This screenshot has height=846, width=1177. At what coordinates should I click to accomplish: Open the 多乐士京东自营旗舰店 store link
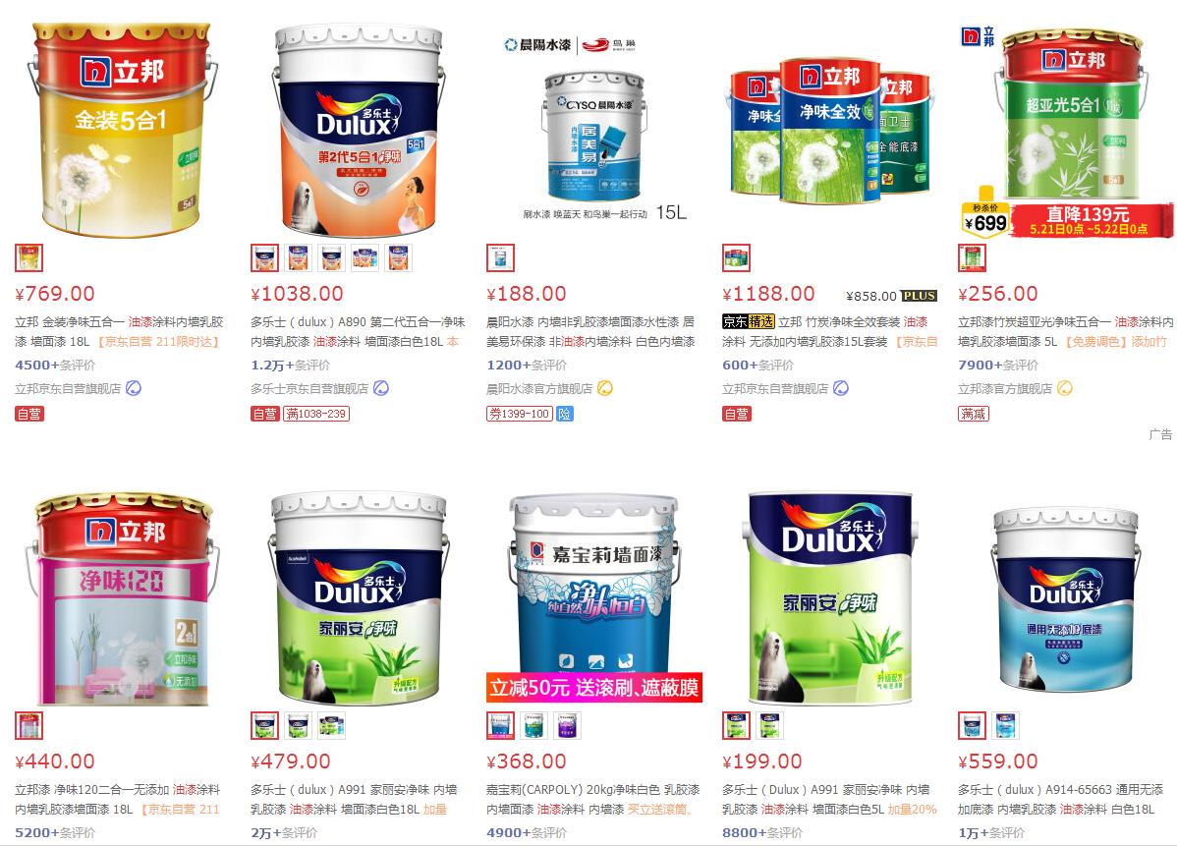309,389
